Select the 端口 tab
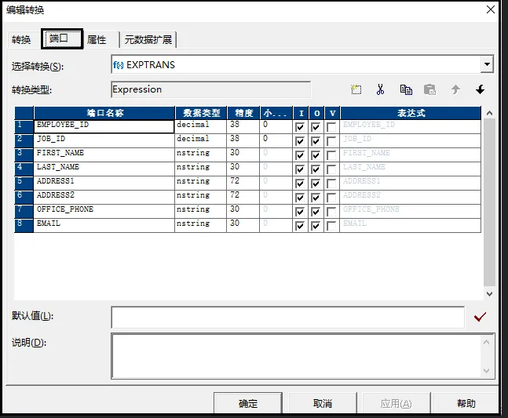Image resolution: width=508 pixels, height=418 pixels. click(62, 39)
